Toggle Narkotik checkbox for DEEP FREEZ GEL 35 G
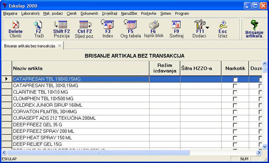Viewport: 269px width, 163px height. 235,125
